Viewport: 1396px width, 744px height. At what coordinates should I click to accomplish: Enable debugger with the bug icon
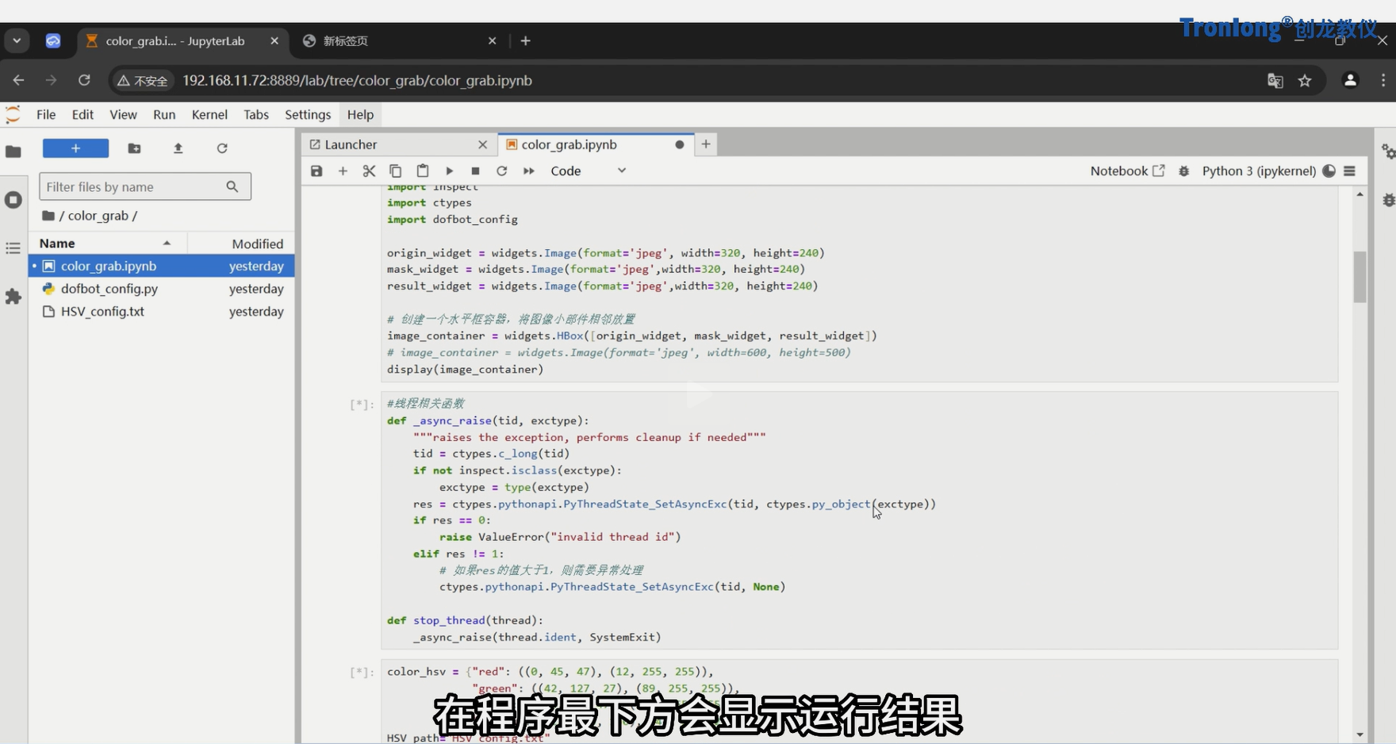pos(1184,171)
